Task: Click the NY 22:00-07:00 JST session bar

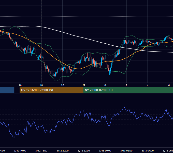Action: pos(128,90)
